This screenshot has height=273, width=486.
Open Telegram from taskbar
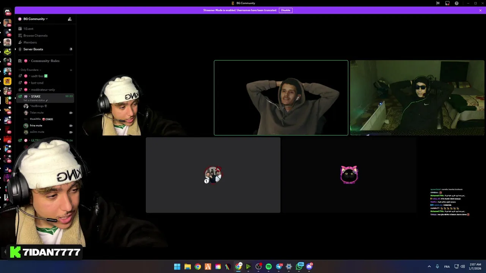coord(279,267)
